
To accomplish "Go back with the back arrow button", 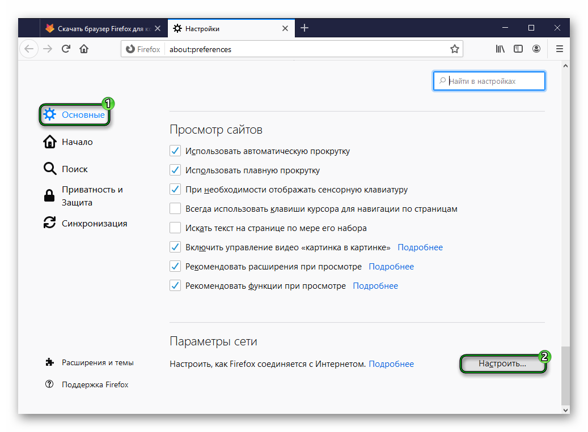I will pyautogui.click(x=29, y=49).
